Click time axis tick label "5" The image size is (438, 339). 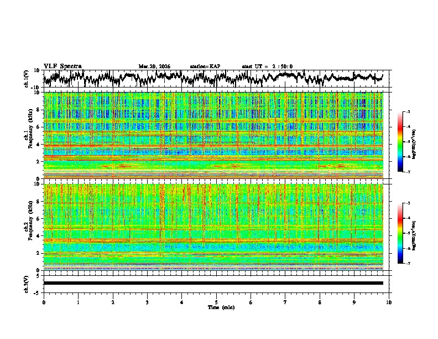tap(216, 302)
